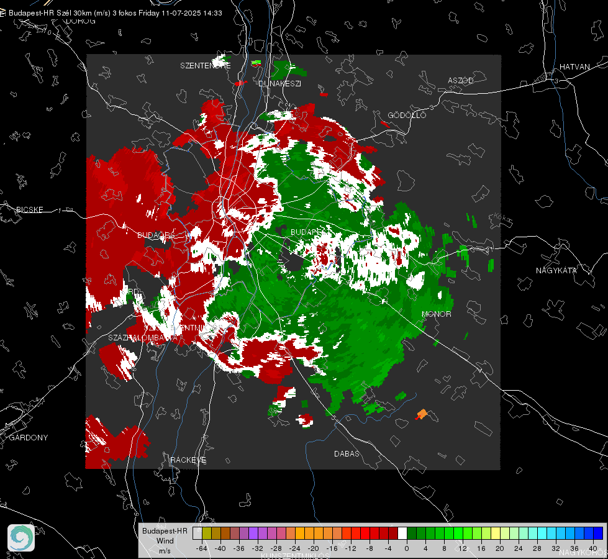Pick the darkest blue swatch at legend end

598,533
